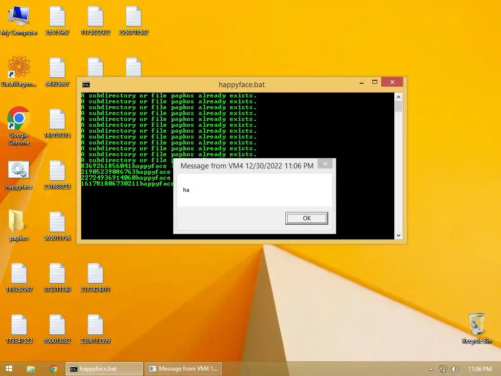Select file 64905667 on desktop
The height and width of the screenshot is (376, 501).
(x=57, y=72)
